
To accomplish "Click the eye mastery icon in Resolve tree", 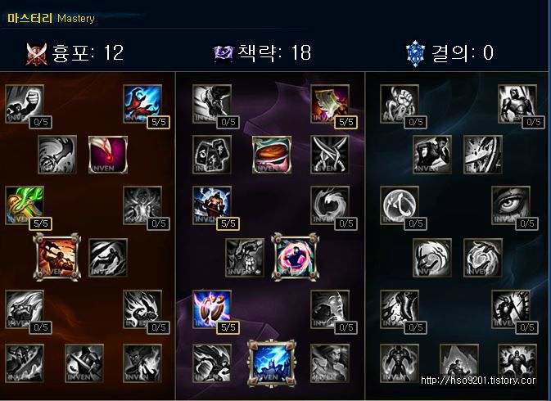I will [511, 205].
